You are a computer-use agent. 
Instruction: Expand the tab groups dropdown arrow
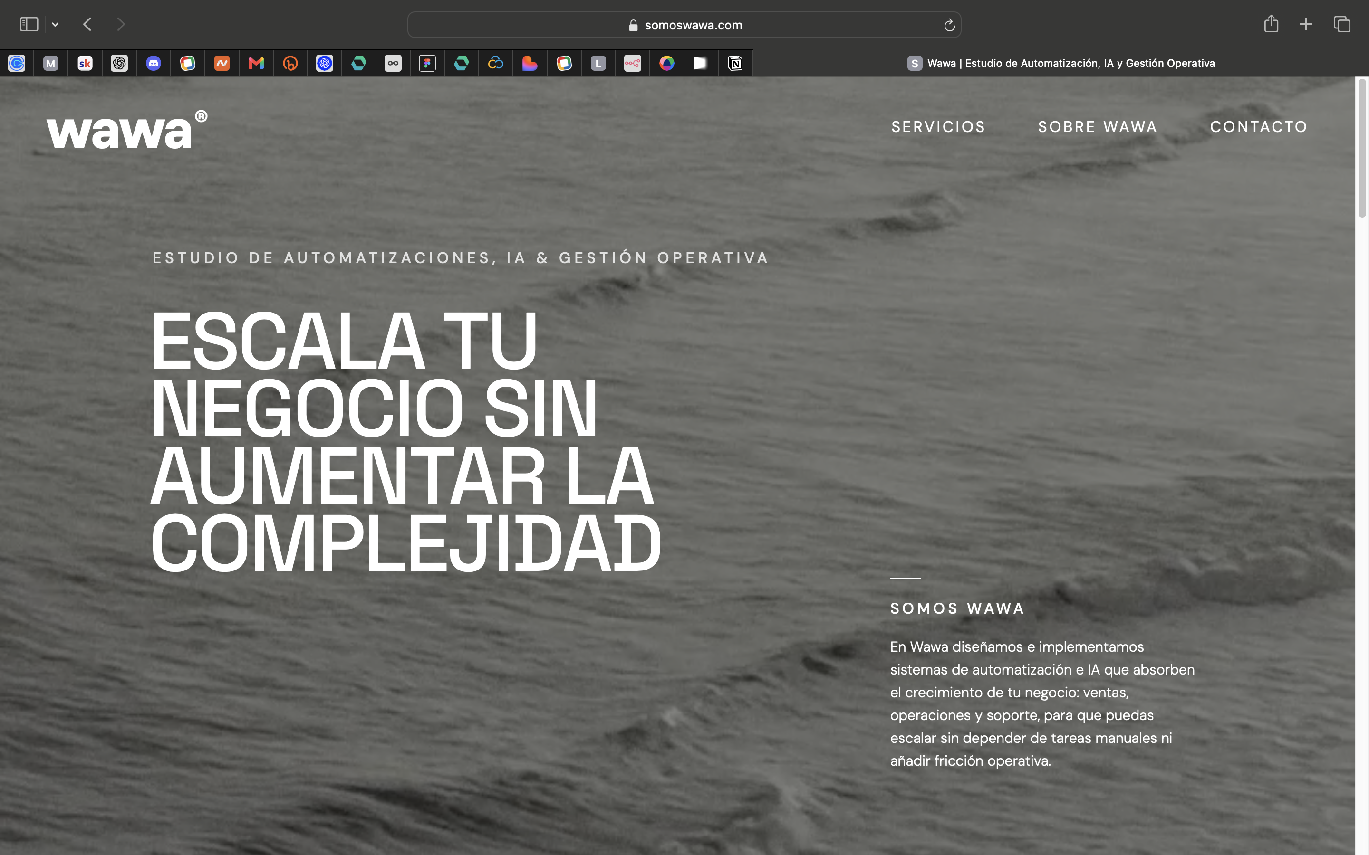pos(55,24)
